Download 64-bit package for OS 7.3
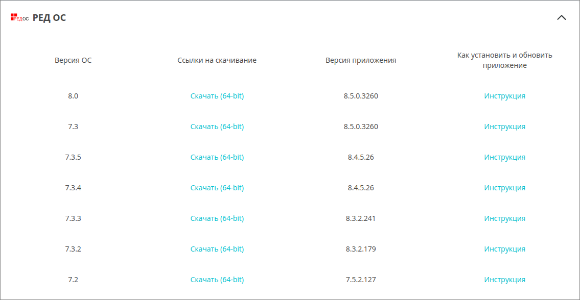The width and height of the screenshot is (580, 300). 217,127
